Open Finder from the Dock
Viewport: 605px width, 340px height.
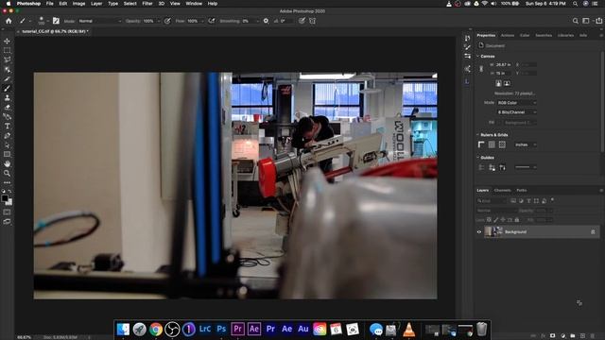pyautogui.click(x=123, y=330)
